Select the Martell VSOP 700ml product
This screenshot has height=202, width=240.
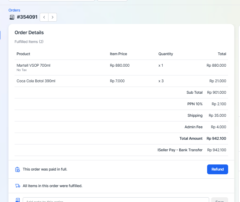tap(33, 65)
